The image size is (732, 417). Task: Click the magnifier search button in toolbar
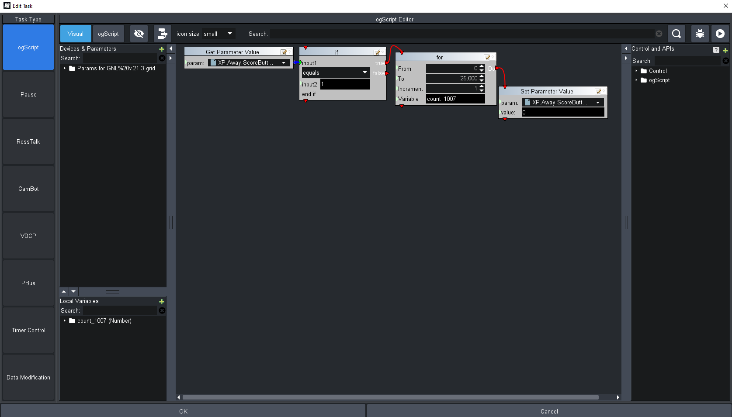676,34
